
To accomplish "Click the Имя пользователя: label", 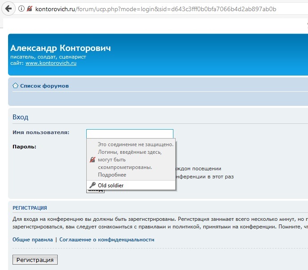I will [41, 132].
